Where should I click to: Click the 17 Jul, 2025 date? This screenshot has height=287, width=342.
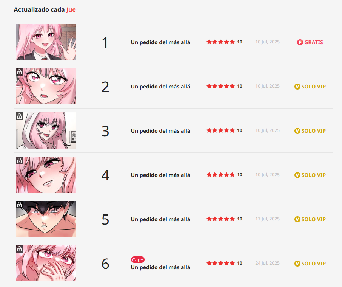tap(267, 219)
